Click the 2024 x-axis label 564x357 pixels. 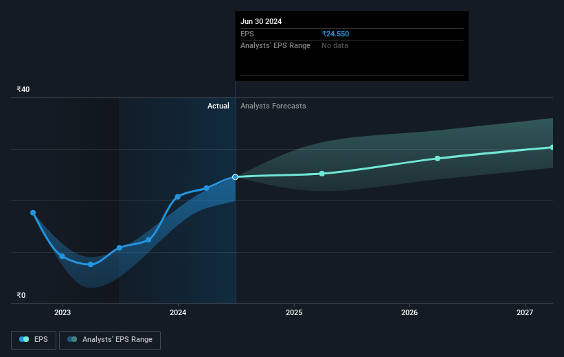tap(178, 313)
